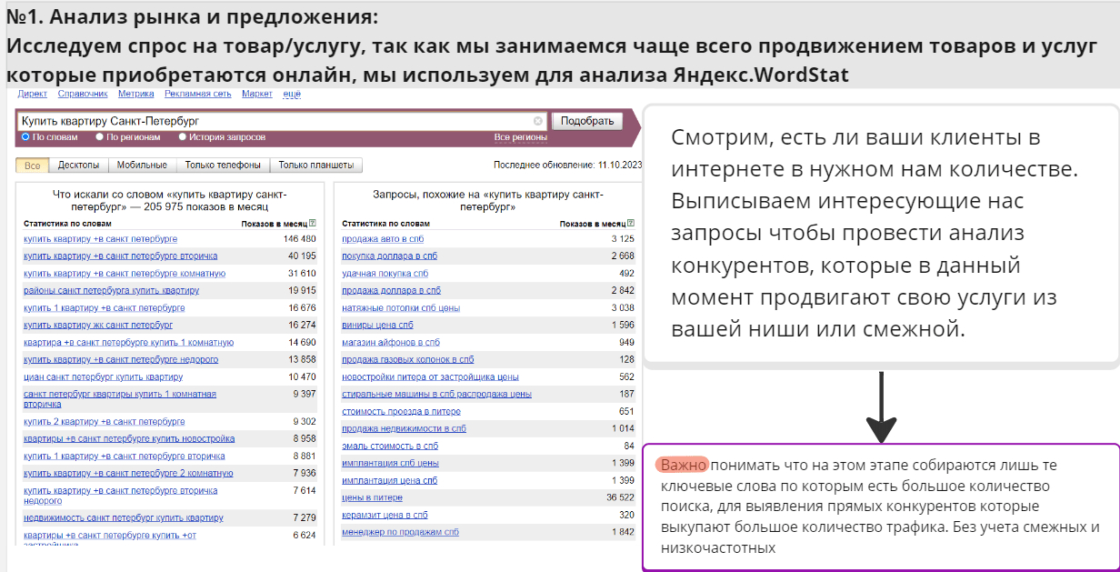Open similar query 'продажа доллара в спб'
This screenshot has width=1120, height=572.
pos(391,290)
